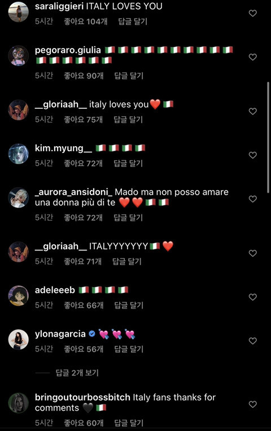The height and width of the screenshot is (431, 271).
Task: Like the 'italy loves you' comment heart
Action: click(252, 111)
